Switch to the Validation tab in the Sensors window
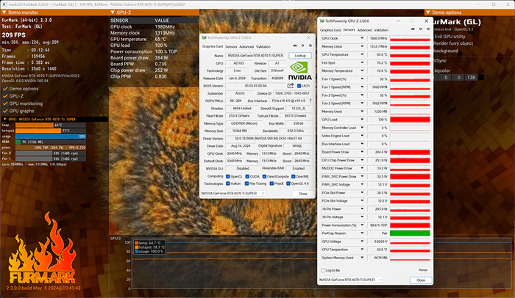This screenshot has height=298, width=515. (x=381, y=30)
